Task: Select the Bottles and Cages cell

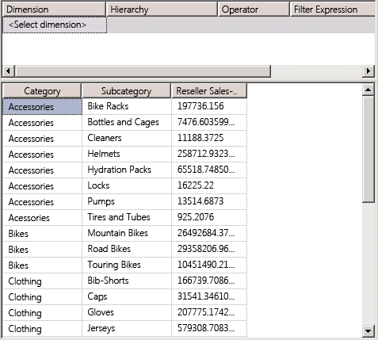Action: coord(127,122)
